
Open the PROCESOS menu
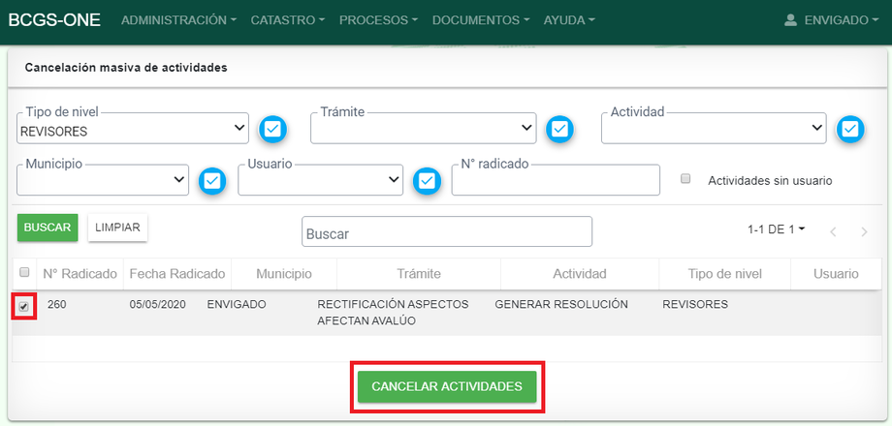(x=379, y=19)
